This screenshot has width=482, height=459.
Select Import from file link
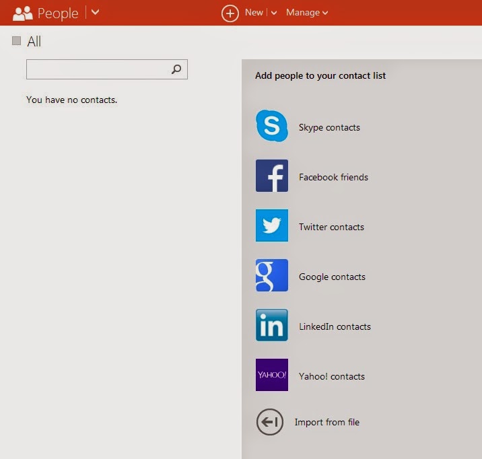tap(327, 423)
